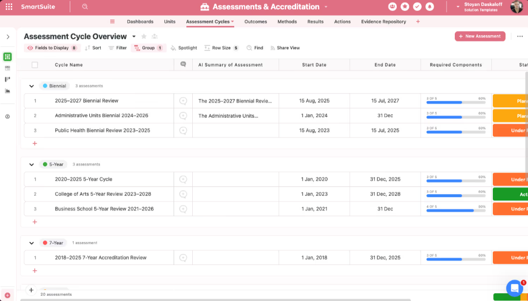Open the members icon in top bar
The image size is (528, 301).
tap(392, 7)
